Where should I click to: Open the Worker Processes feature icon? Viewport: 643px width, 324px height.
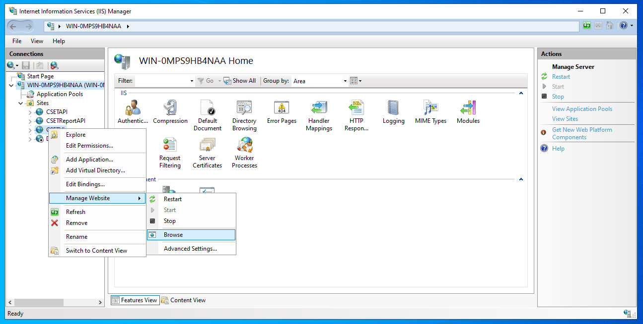point(244,153)
